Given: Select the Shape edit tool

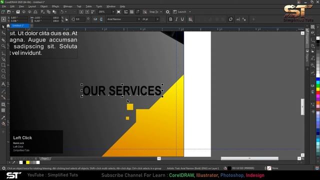Looking at the screenshot, I should (3, 33).
